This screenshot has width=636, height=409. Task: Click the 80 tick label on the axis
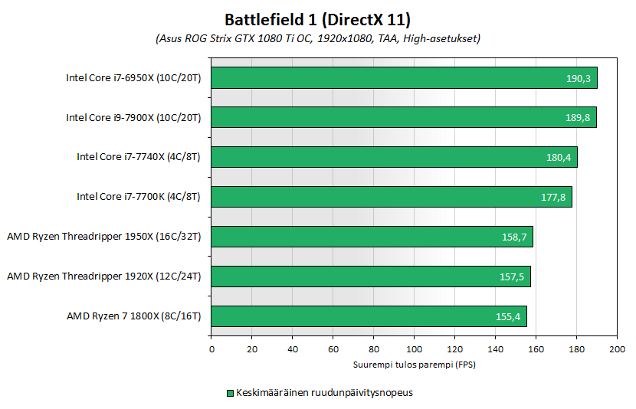tap(374, 349)
